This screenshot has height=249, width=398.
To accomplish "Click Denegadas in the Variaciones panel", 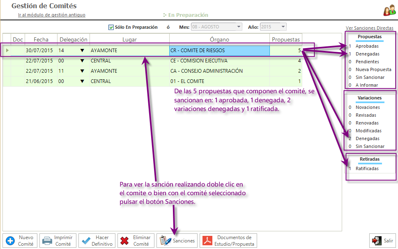I will 367,138.
